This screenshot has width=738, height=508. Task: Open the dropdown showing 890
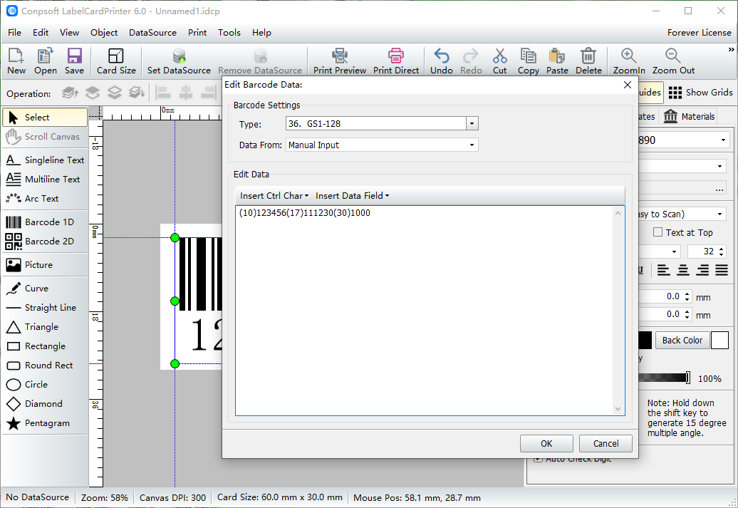(723, 140)
